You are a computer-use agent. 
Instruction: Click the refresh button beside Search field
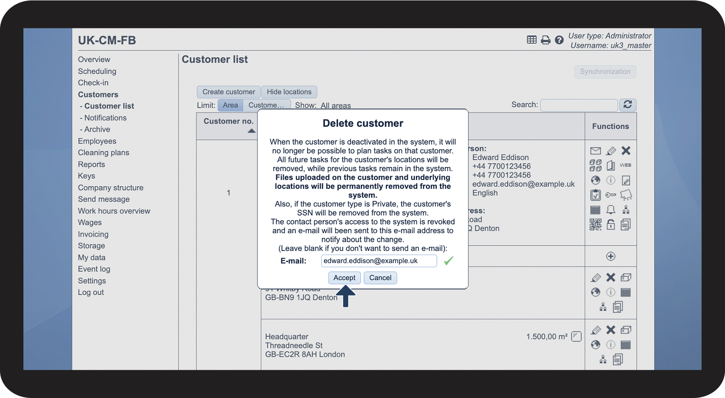click(x=627, y=105)
